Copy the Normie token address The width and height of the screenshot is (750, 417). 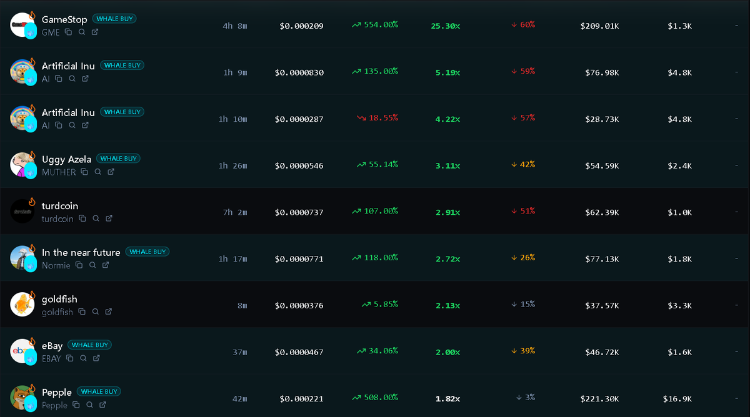(x=79, y=265)
